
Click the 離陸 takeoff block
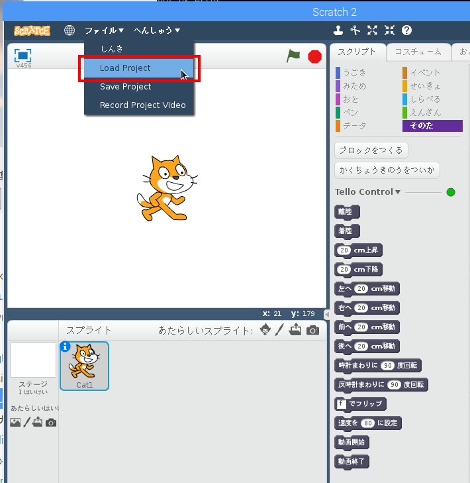pos(347,211)
